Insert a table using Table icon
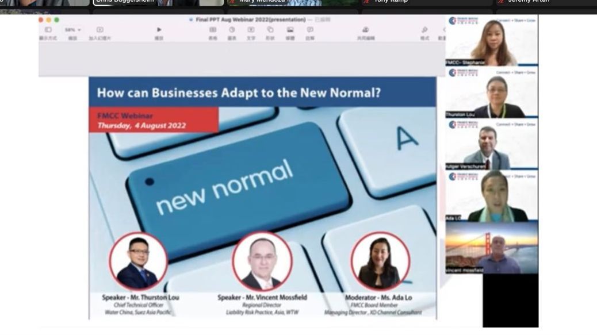 [213, 30]
